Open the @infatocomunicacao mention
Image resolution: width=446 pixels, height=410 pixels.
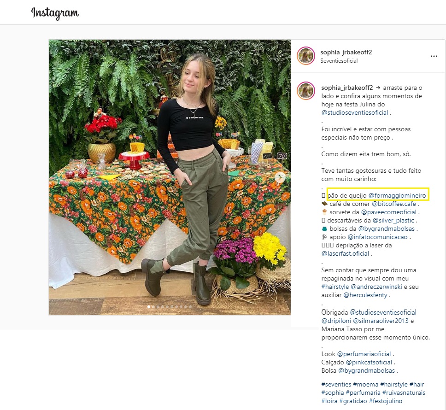[377, 237]
